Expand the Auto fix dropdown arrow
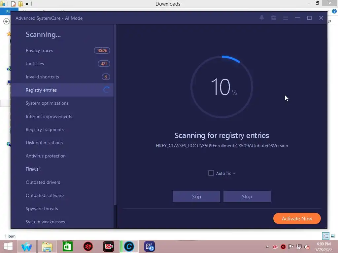The height and width of the screenshot is (253, 338). tap(234, 173)
